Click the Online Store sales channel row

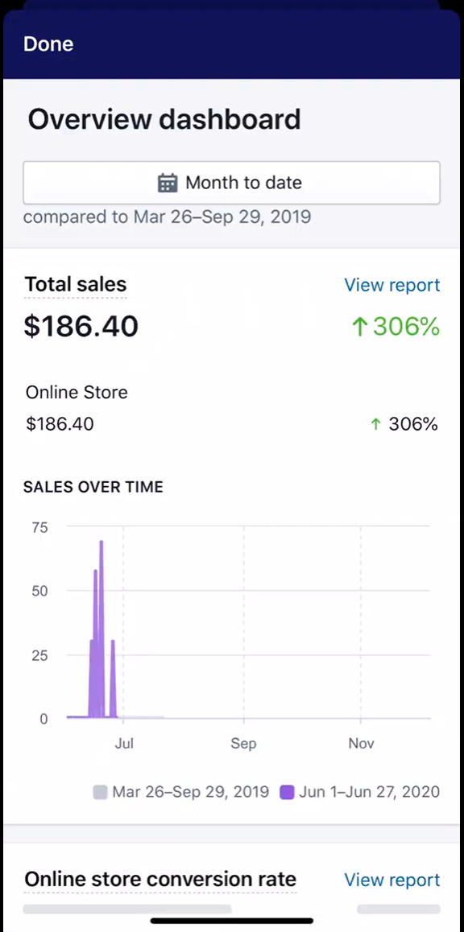[x=231, y=408]
